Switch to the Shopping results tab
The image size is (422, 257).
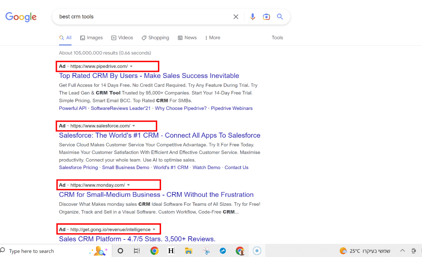(x=155, y=38)
